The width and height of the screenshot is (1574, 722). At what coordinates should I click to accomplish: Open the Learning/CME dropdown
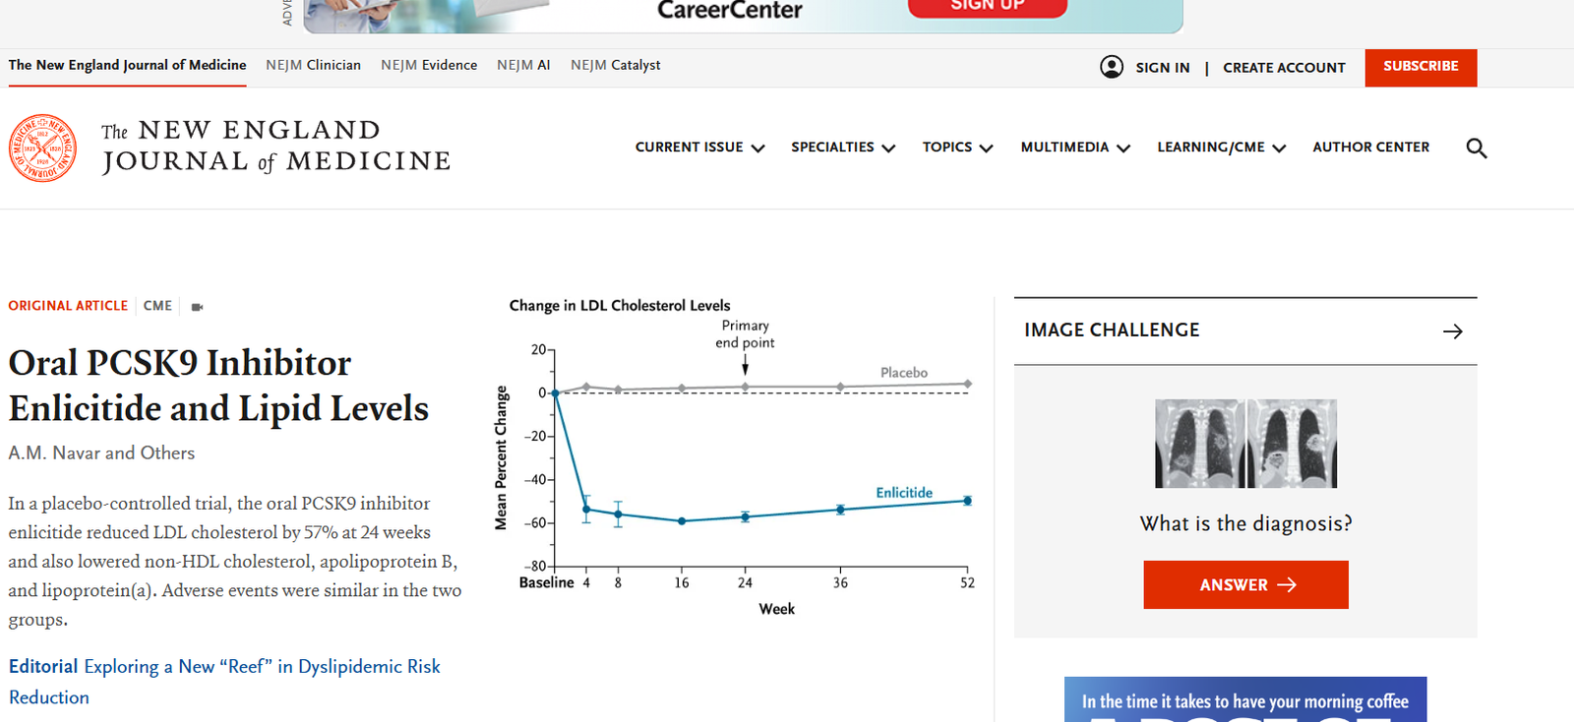(1221, 148)
